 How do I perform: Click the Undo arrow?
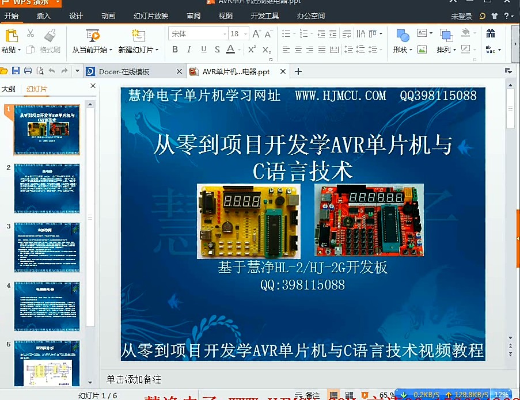point(52,71)
